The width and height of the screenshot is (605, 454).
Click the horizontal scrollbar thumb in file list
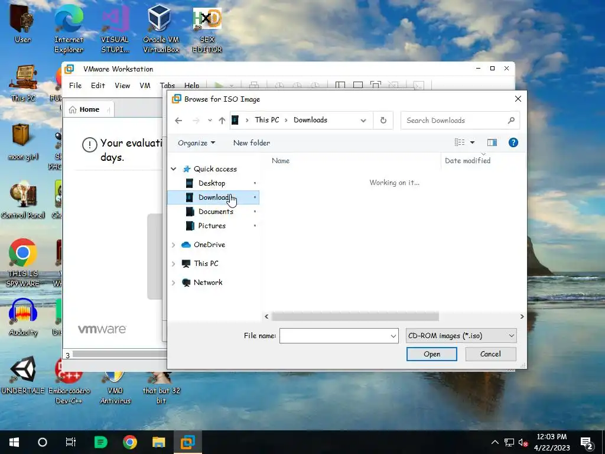point(355,317)
